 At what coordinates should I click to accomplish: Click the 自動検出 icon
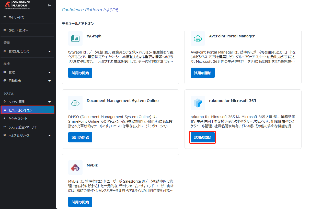pos(5,80)
